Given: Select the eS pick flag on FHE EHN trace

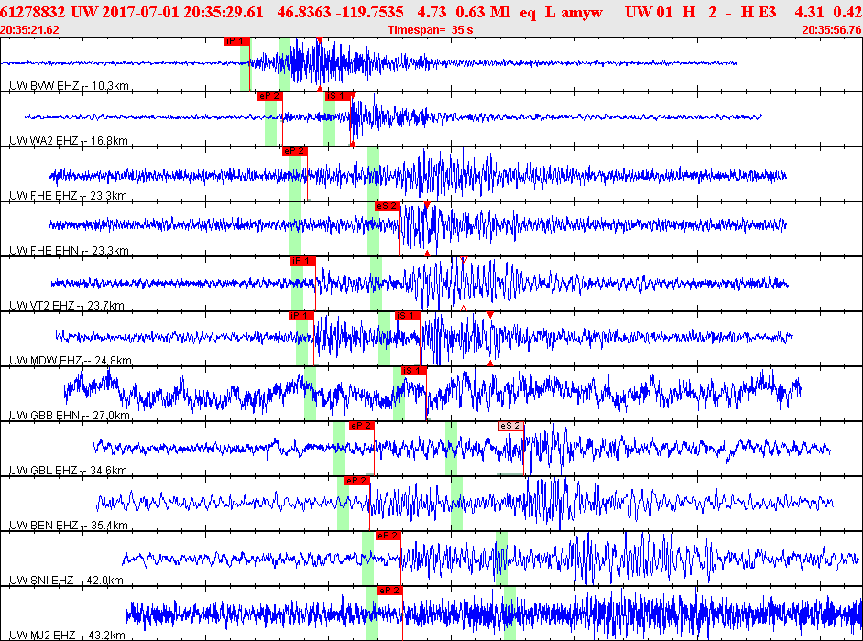Looking at the screenshot, I should [x=388, y=206].
